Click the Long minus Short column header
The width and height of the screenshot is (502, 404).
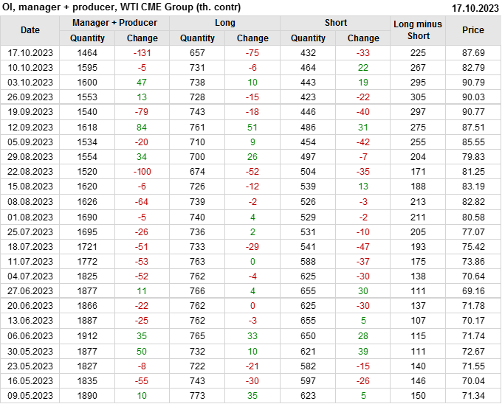click(x=418, y=30)
